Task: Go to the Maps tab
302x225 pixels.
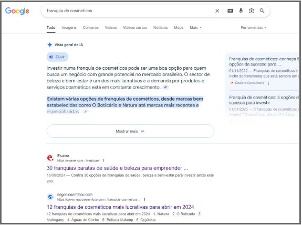Action: tap(179, 27)
